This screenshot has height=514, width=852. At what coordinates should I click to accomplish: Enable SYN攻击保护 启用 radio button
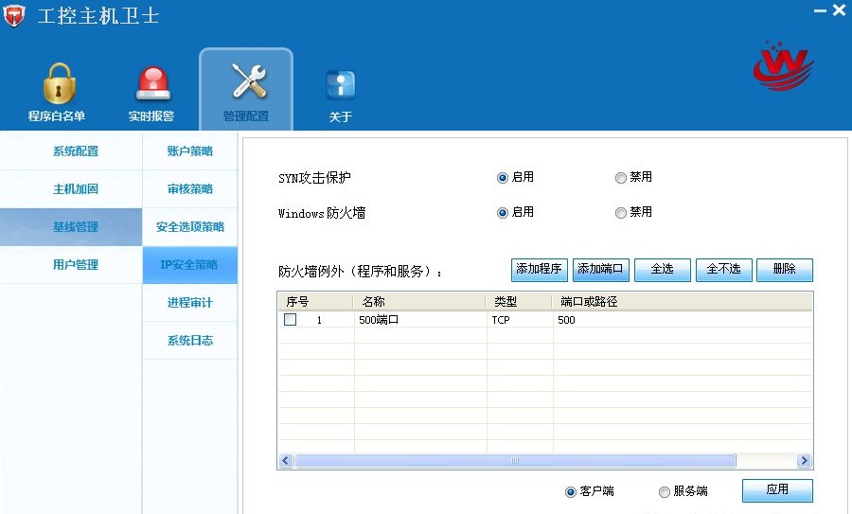click(x=503, y=178)
